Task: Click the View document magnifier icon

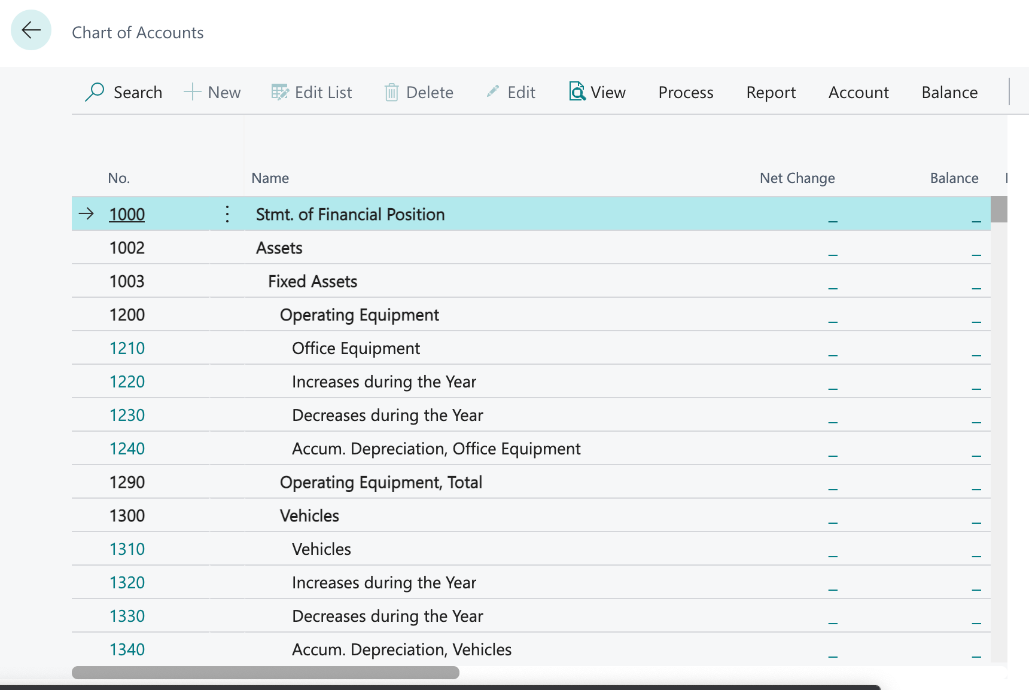Action: tap(577, 91)
